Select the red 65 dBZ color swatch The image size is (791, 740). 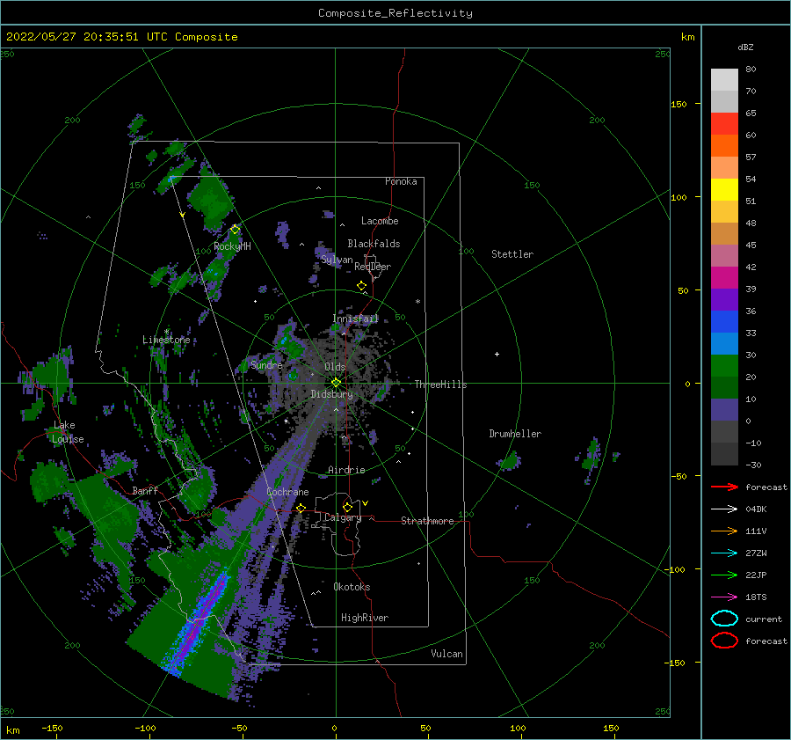tap(724, 124)
